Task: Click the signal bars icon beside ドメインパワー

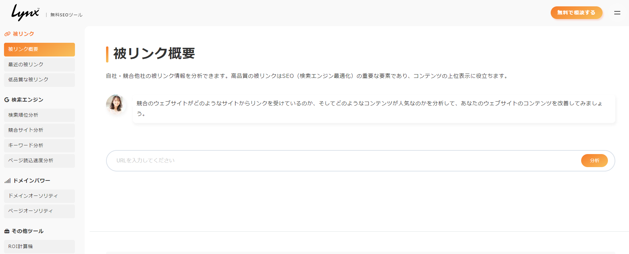Action: (7, 181)
